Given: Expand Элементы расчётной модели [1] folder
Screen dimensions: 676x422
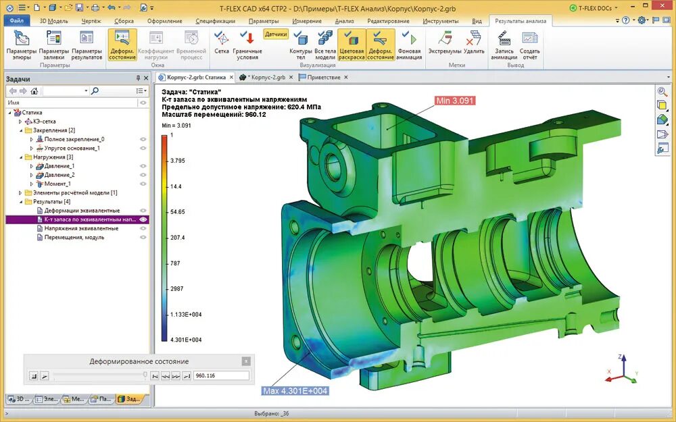Looking at the screenshot, I should click(20, 193).
